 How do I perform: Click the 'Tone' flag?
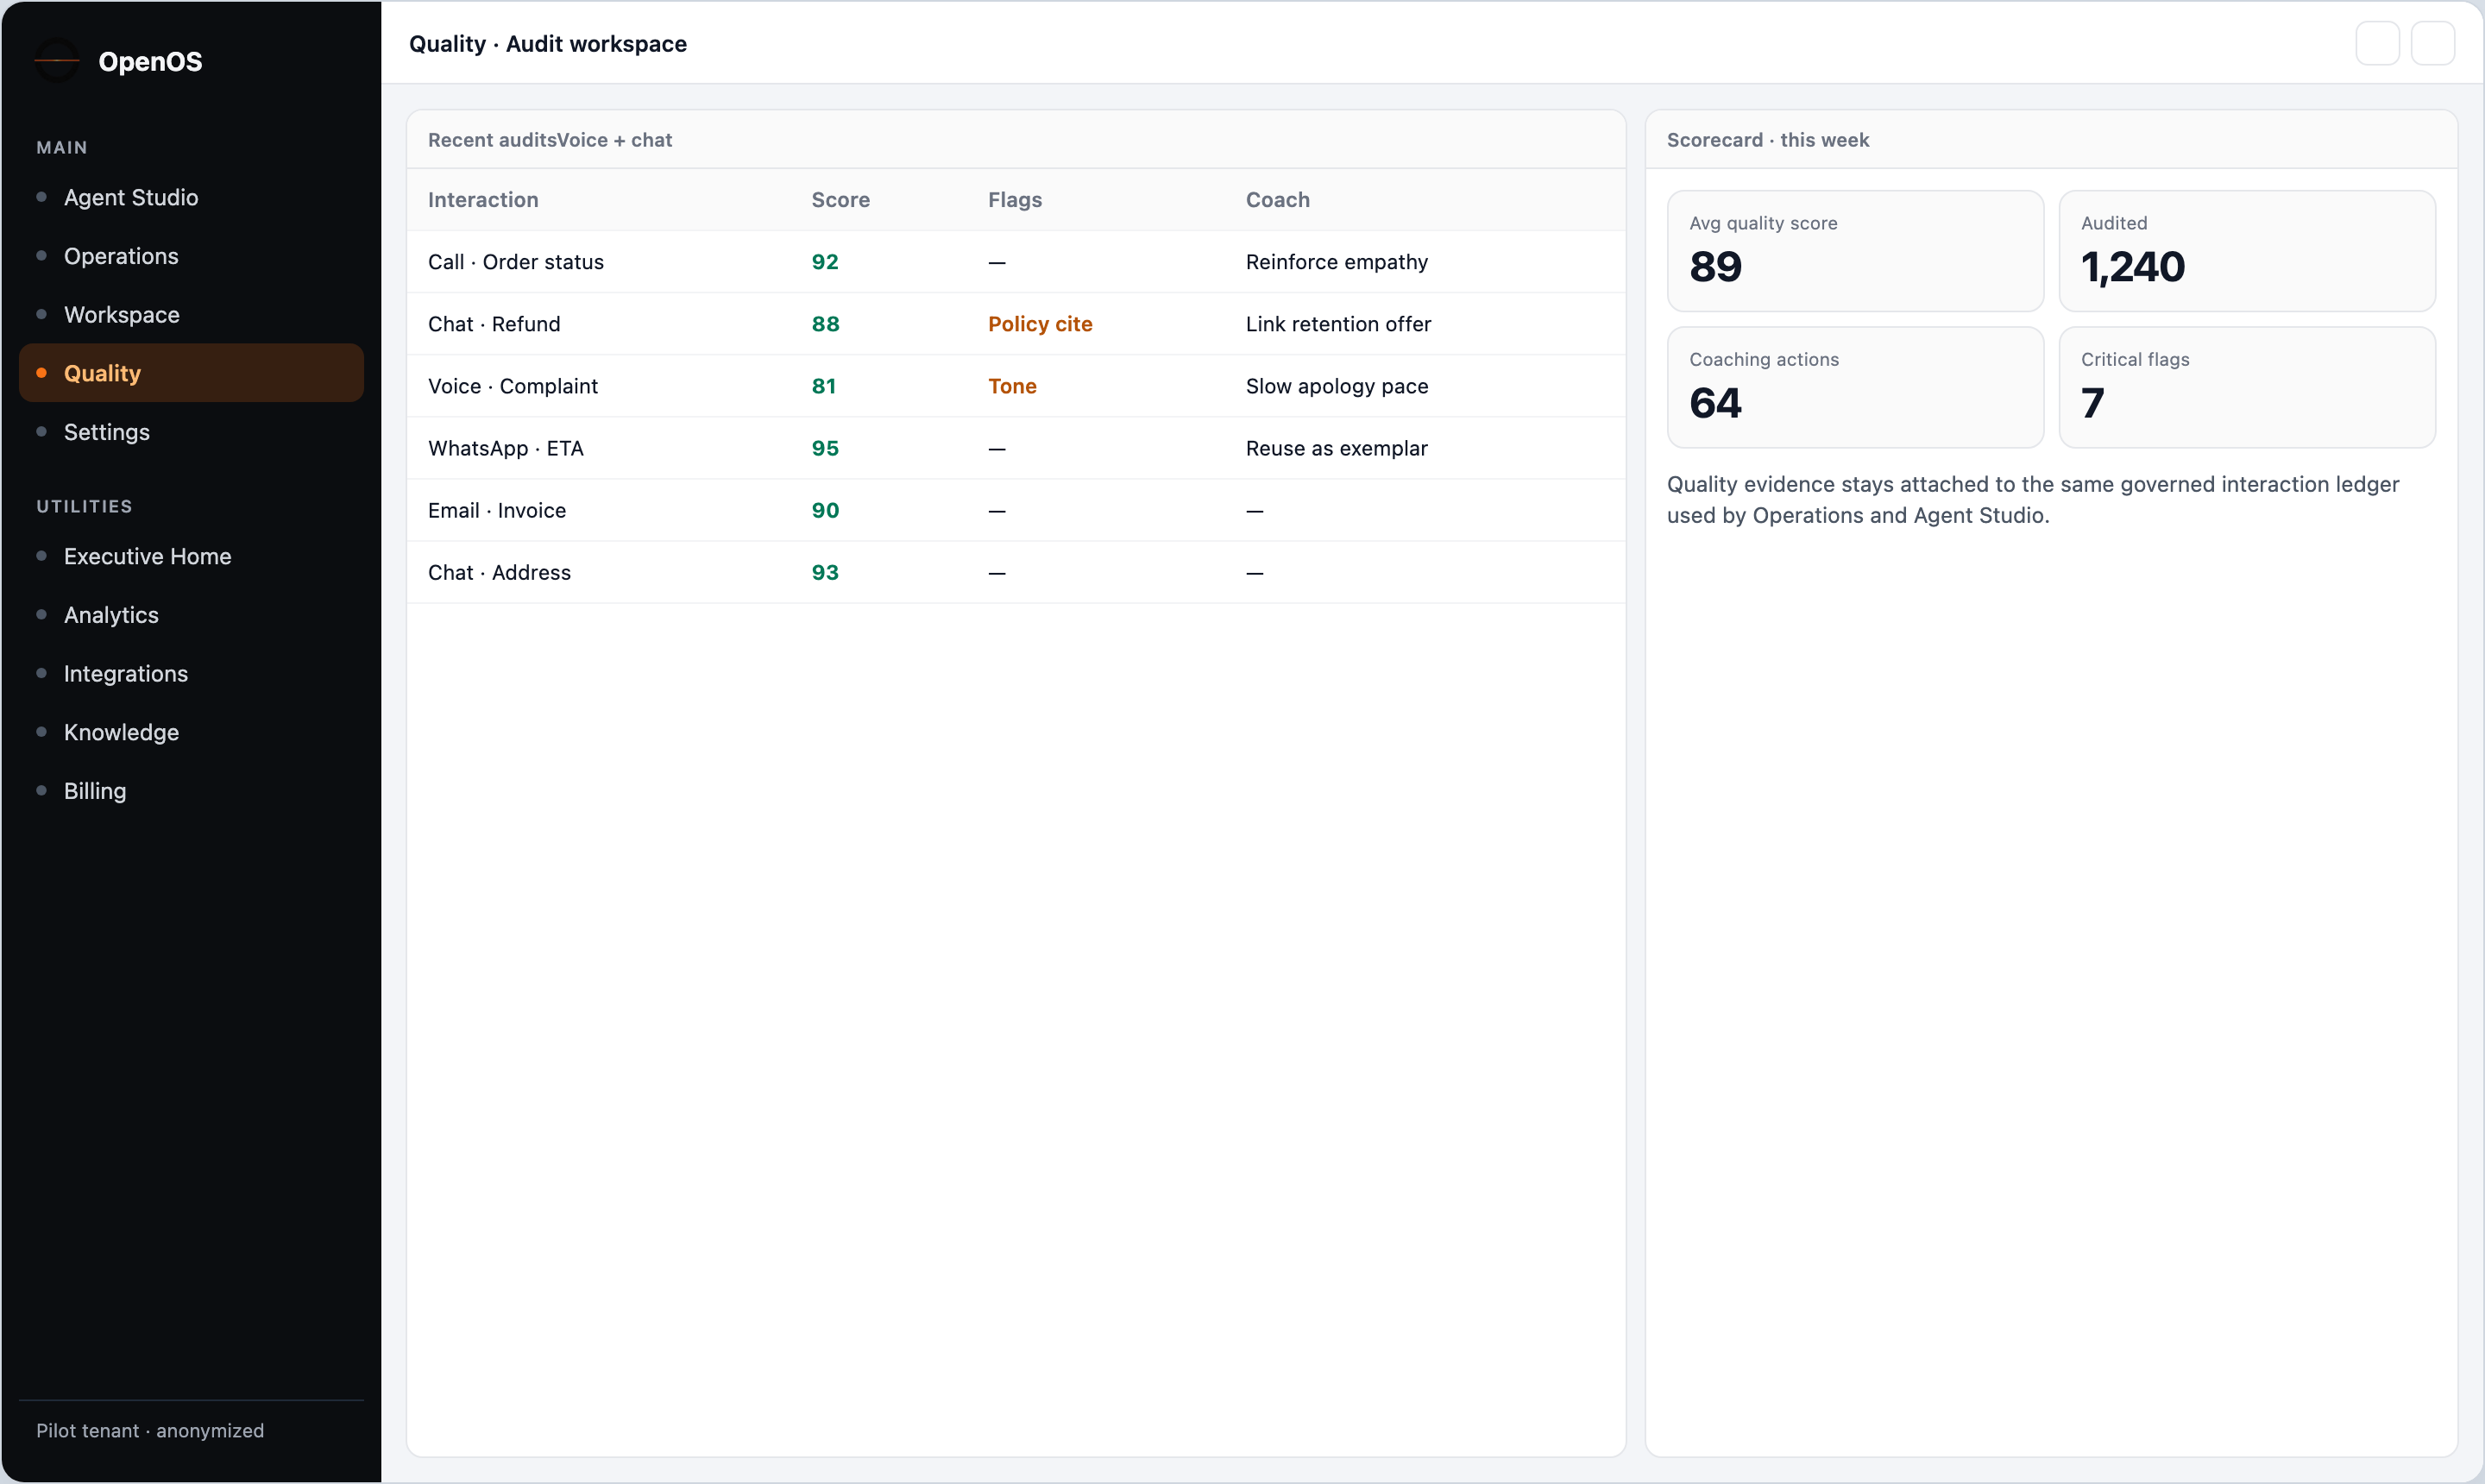tap(1012, 386)
